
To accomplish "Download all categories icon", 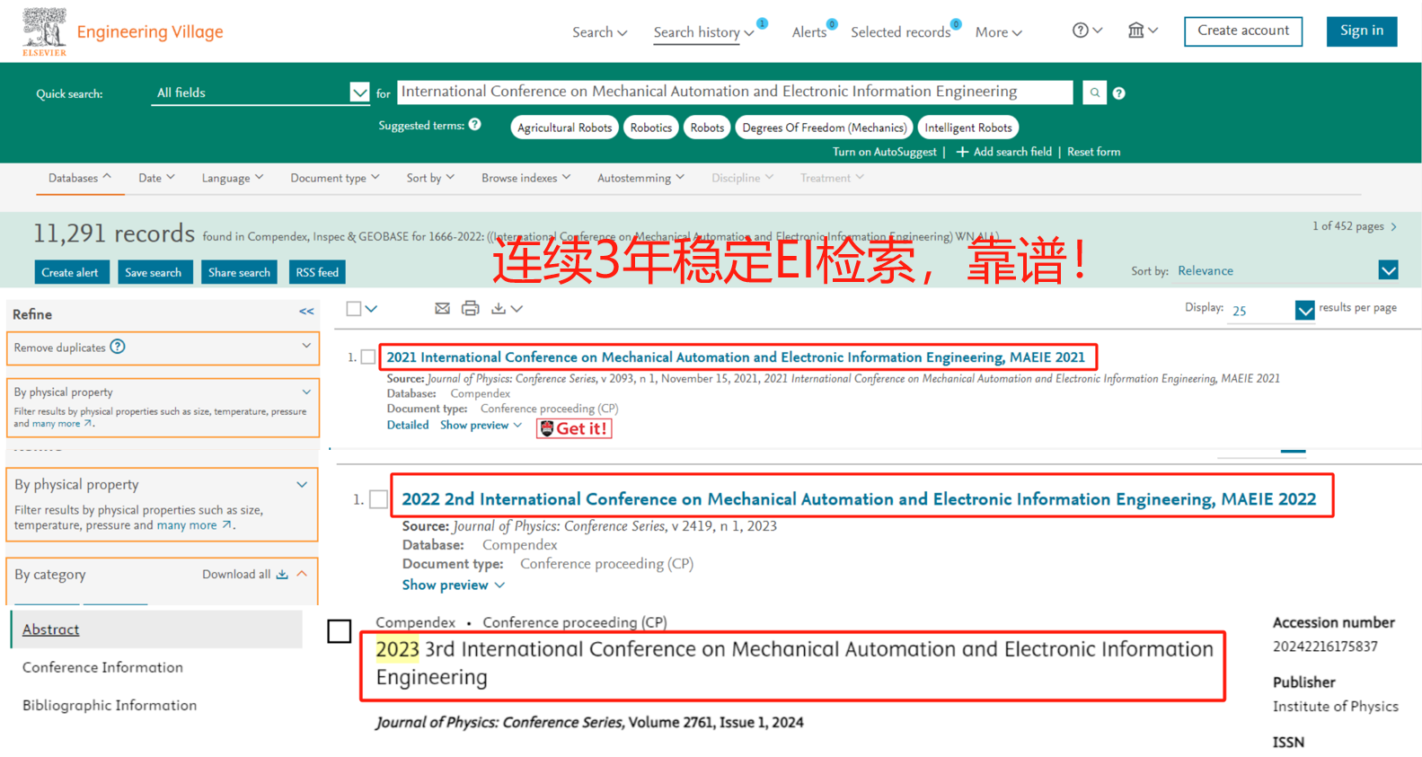I will pyautogui.click(x=282, y=575).
